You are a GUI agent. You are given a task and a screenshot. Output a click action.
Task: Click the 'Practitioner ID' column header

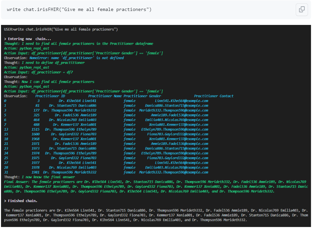pyautogui.click(x=50, y=96)
